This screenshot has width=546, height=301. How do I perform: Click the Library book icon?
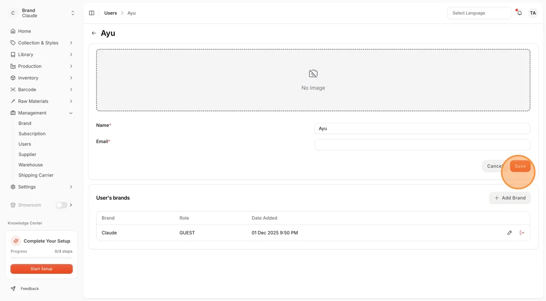tap(13, 54)
